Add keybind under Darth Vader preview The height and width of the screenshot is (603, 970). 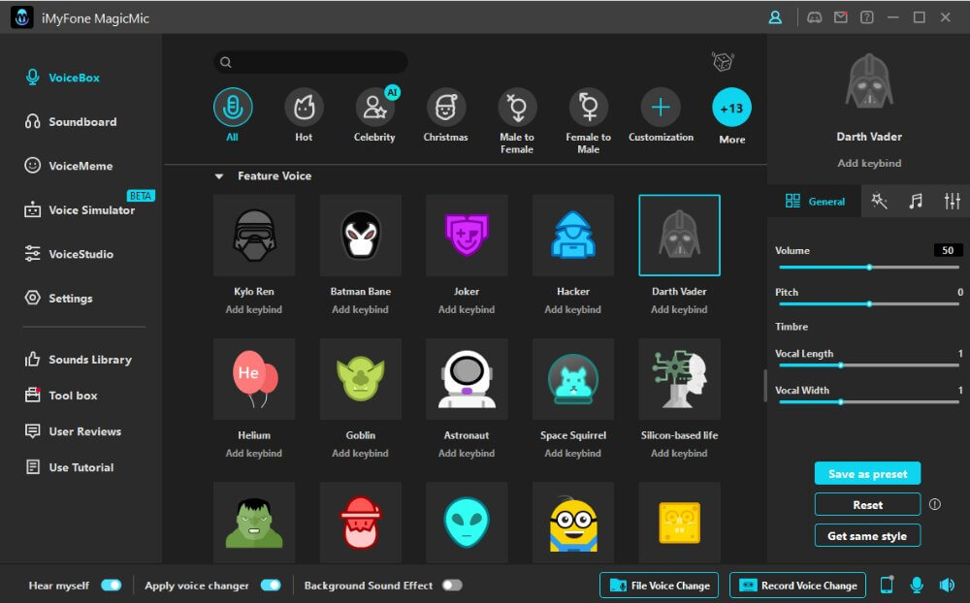tap(868, 163)
